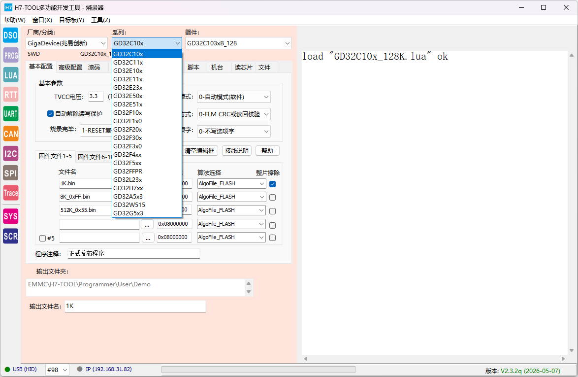Click the H7 application logo icon
Screen dimensions: 578x377
pyautogui.click(x=8, y=7)
